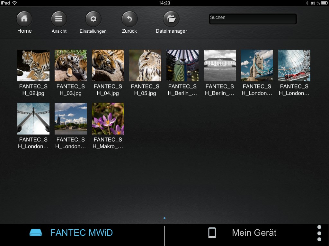The image size is (329, 246).
Task: Tap the 14:23 clock in status bar
Action: [x=164, y=3]
